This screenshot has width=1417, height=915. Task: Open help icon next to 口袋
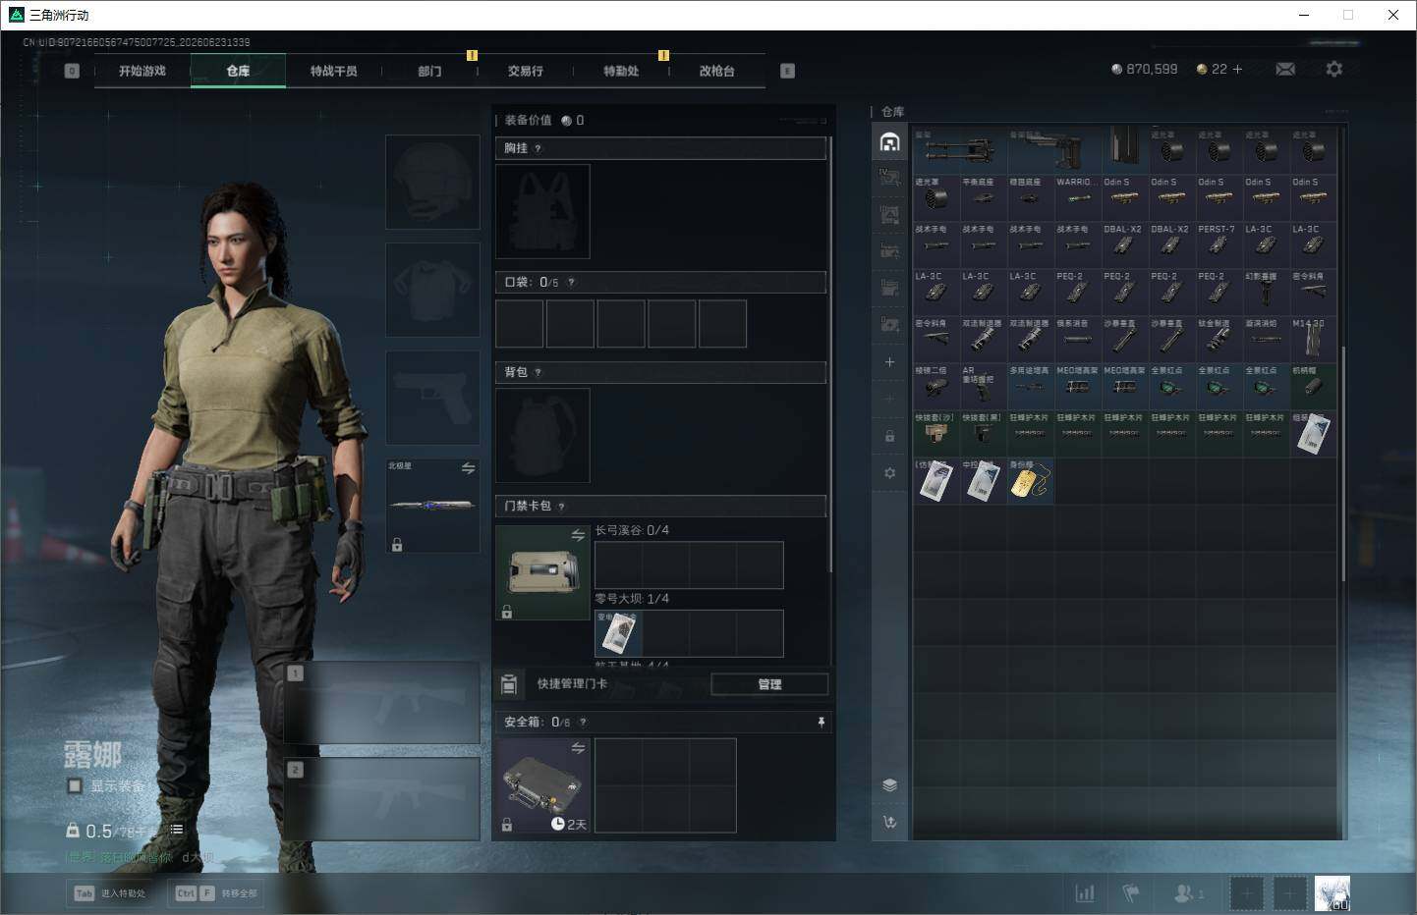point(571,283)
